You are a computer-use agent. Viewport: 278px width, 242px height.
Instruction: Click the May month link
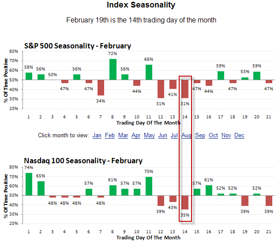pos(149,136)
